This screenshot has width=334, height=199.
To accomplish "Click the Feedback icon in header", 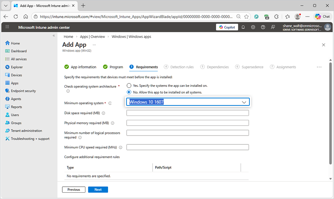I will [x=273, y=27].
